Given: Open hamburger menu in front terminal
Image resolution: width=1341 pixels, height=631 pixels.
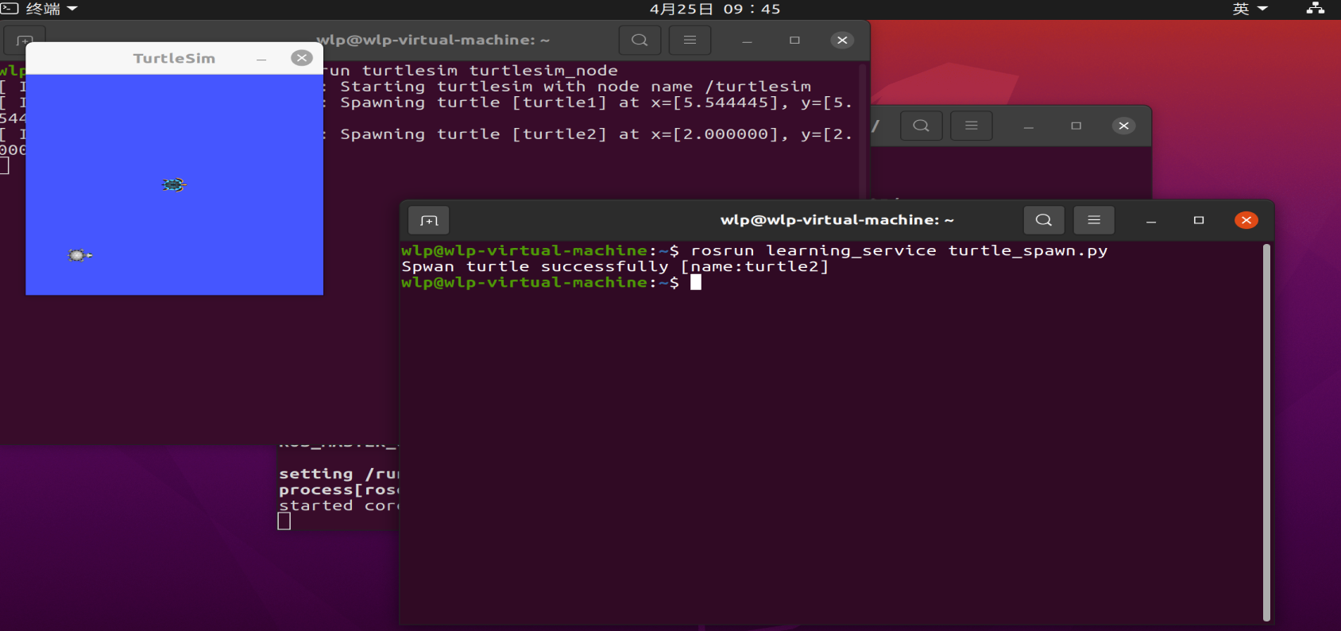Looking at the screenshot, I should (x=1094, y=220).
